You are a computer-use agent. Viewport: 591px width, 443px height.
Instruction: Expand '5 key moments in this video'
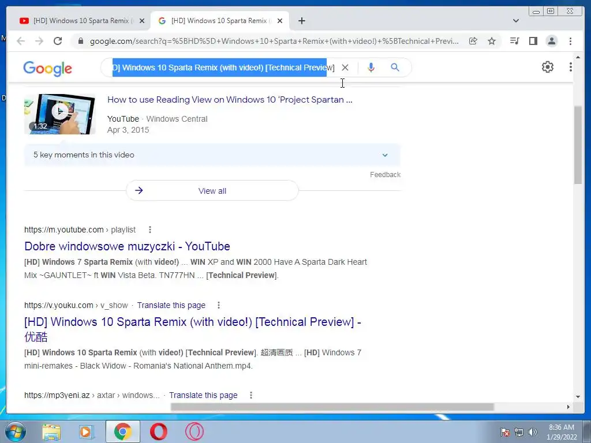tap(212, 155)
